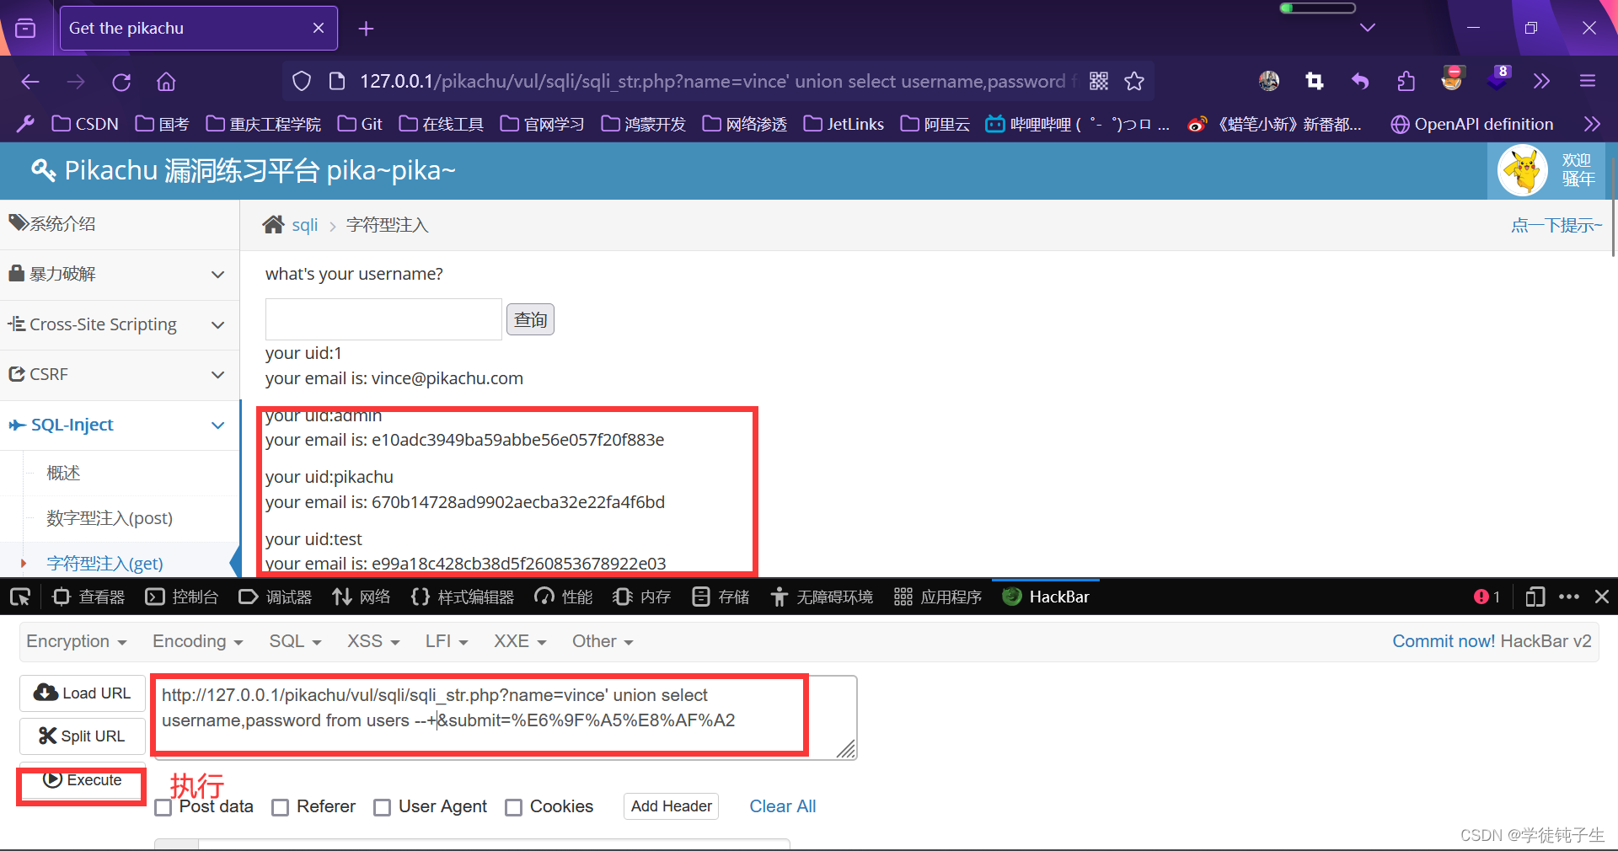Open the Encoding dropdown in HackBar

197,641
